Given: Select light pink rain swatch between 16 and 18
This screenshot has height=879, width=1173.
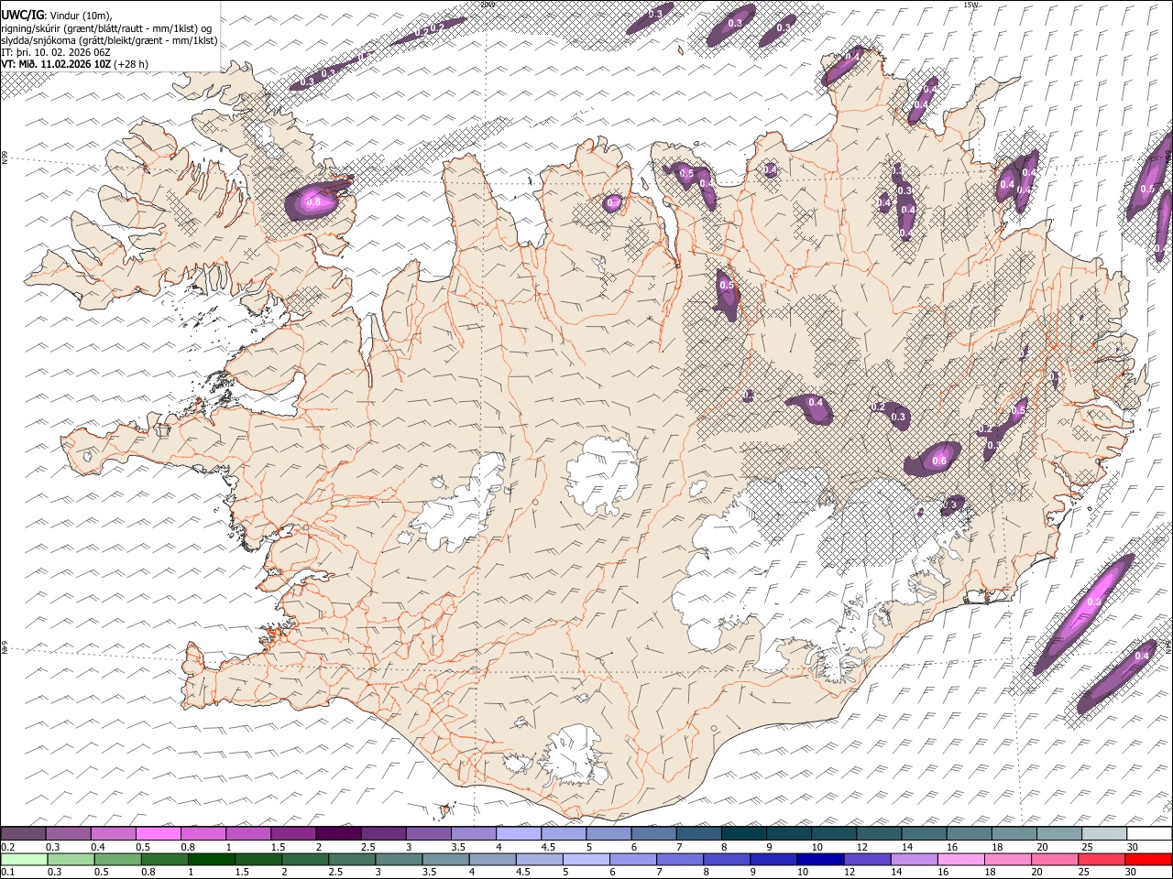Looking at the screenshot, I should coord(960,860).
